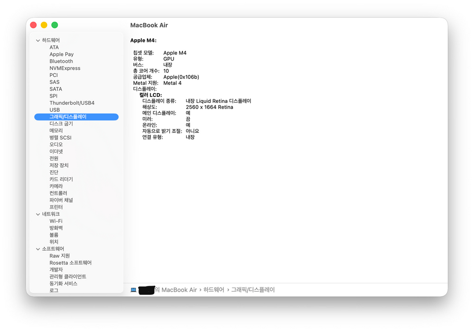
Task: Collapse the 네트워크 section chevron
Action: click(x=38, y=214)
